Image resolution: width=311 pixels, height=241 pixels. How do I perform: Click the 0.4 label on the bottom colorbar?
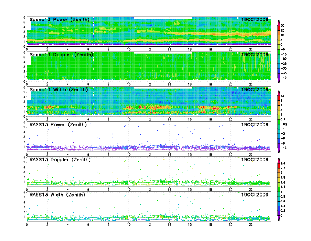click(x=283, y=206)
